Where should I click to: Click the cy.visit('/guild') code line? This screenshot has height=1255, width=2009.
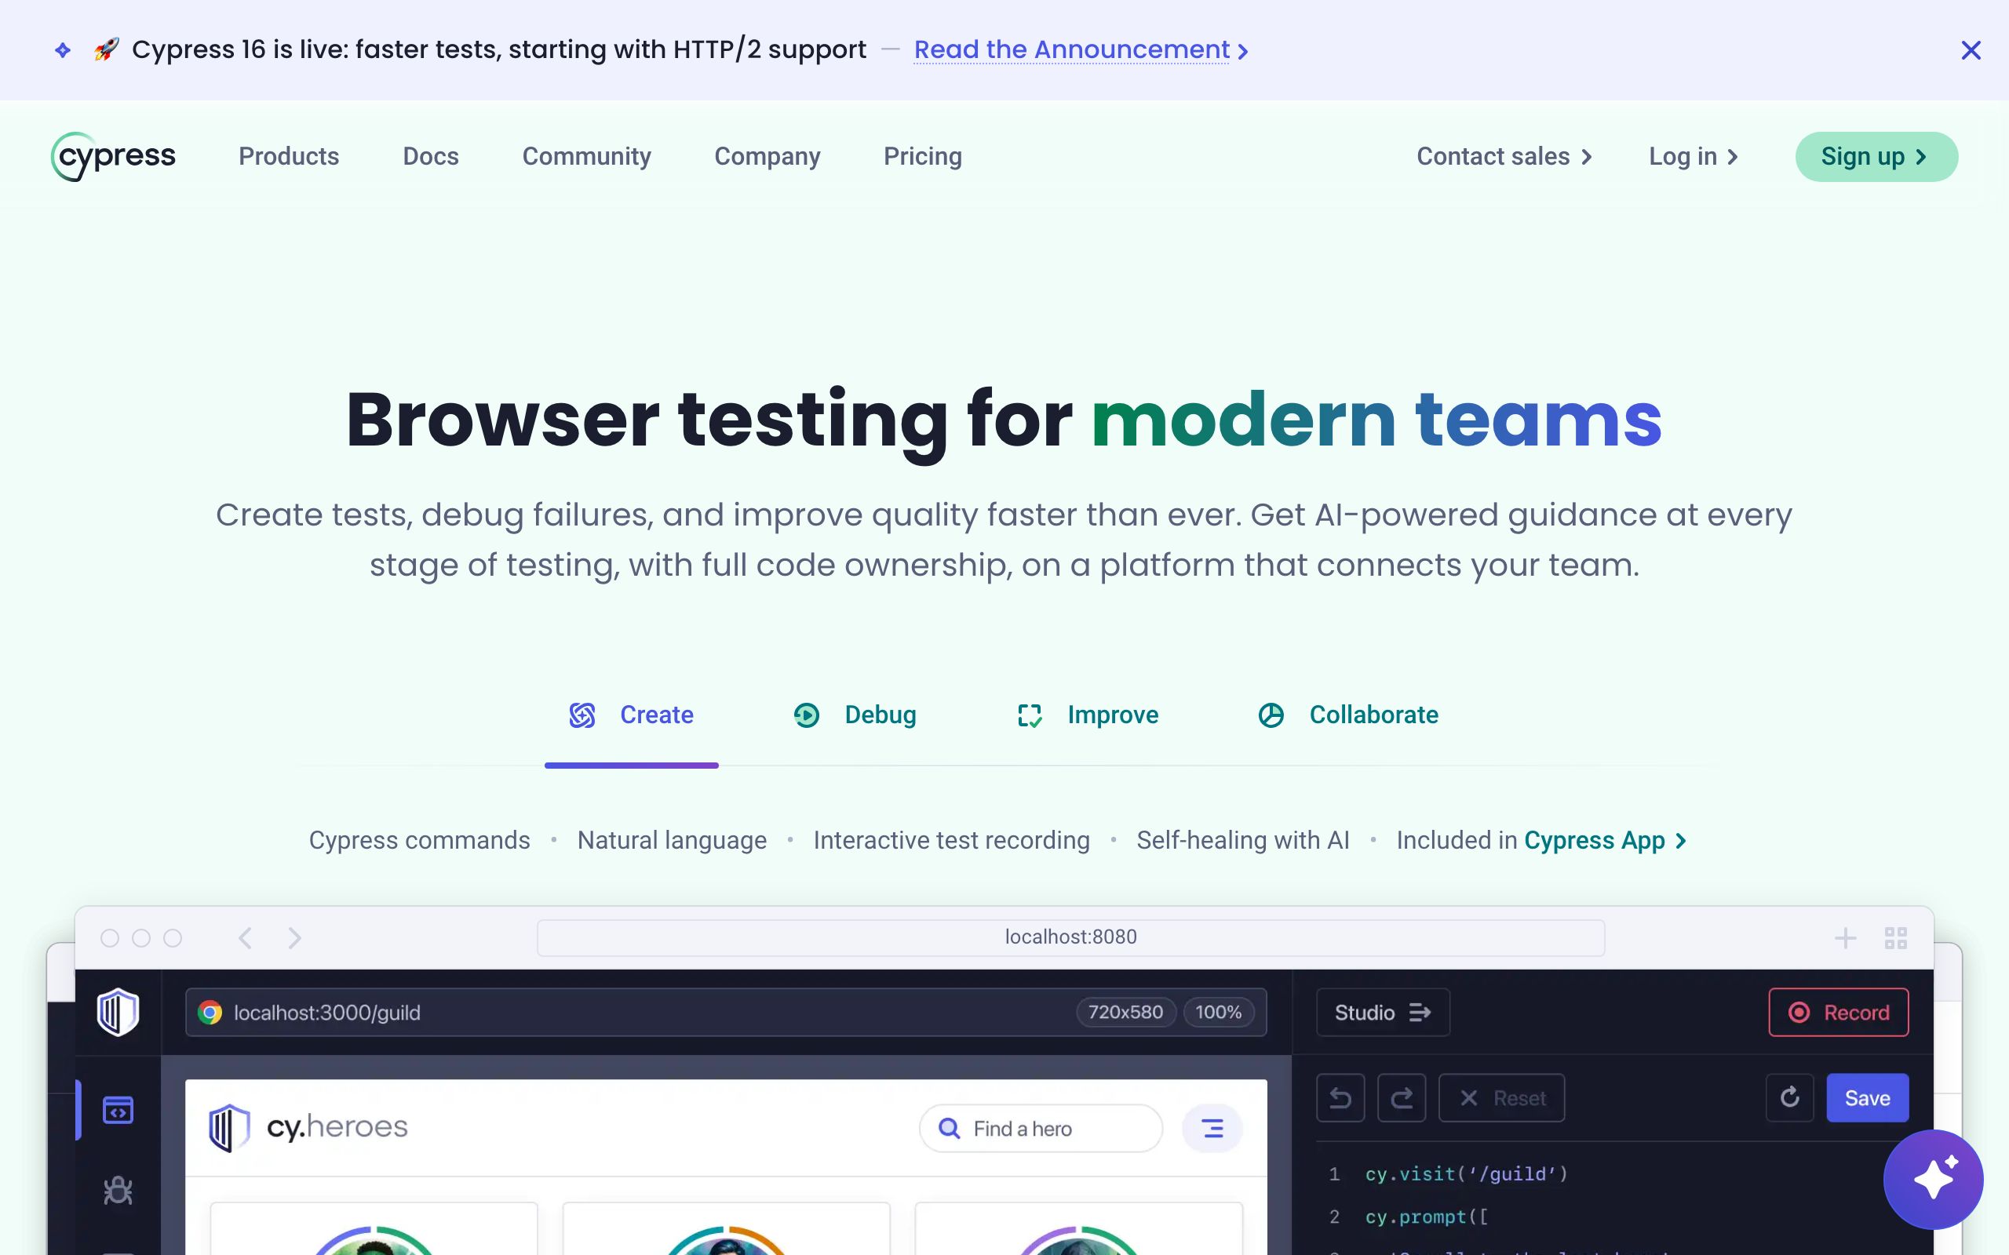[x=1465, y=1173]
